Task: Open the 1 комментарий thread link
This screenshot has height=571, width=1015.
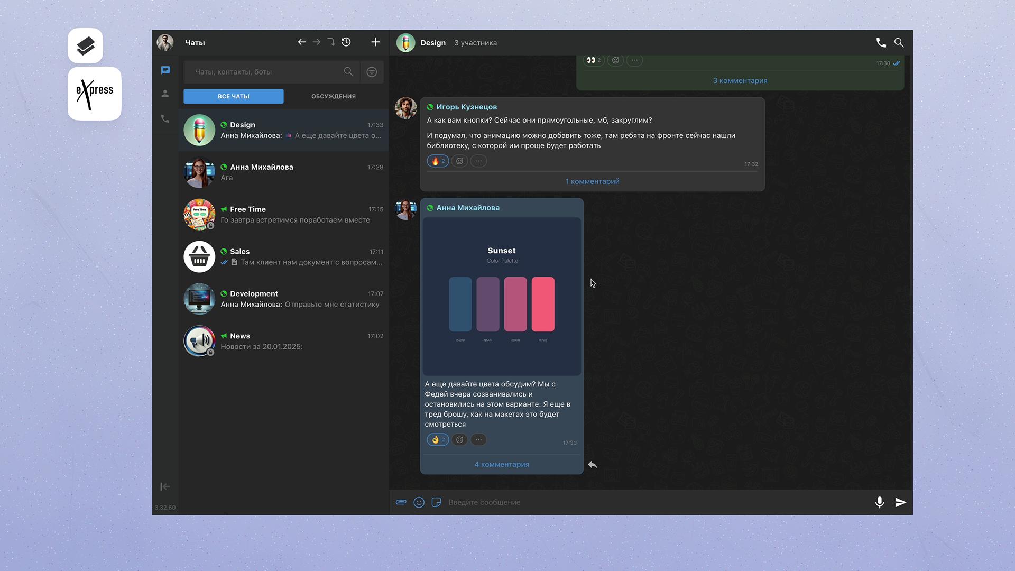Action: pos(592,181)
